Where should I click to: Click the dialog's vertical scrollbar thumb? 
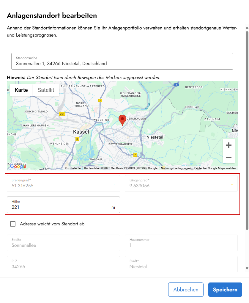pos(247,128)
